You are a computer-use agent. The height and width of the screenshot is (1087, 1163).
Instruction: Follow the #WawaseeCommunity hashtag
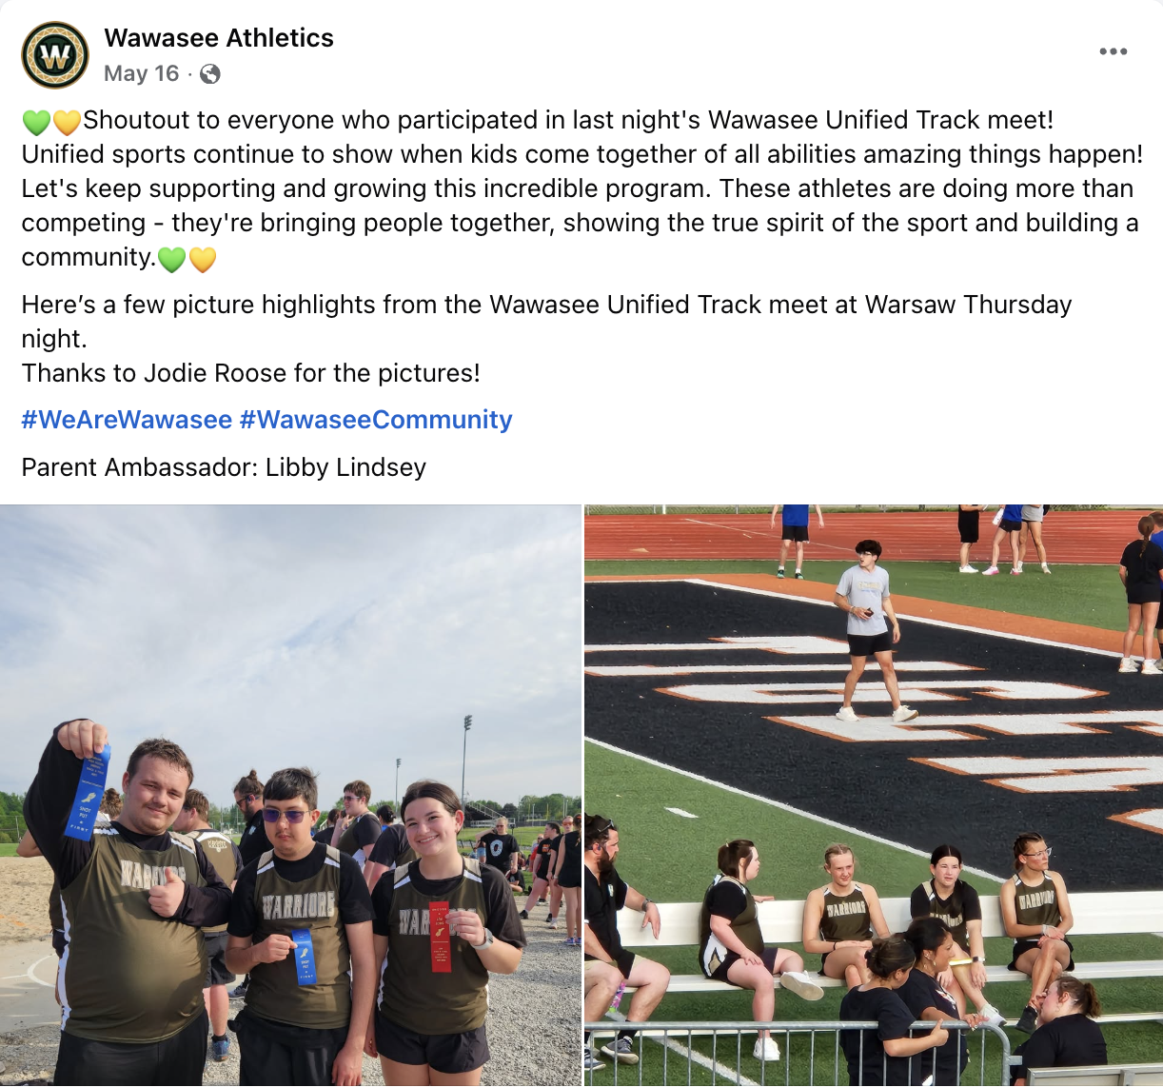(x=376, y=420)
